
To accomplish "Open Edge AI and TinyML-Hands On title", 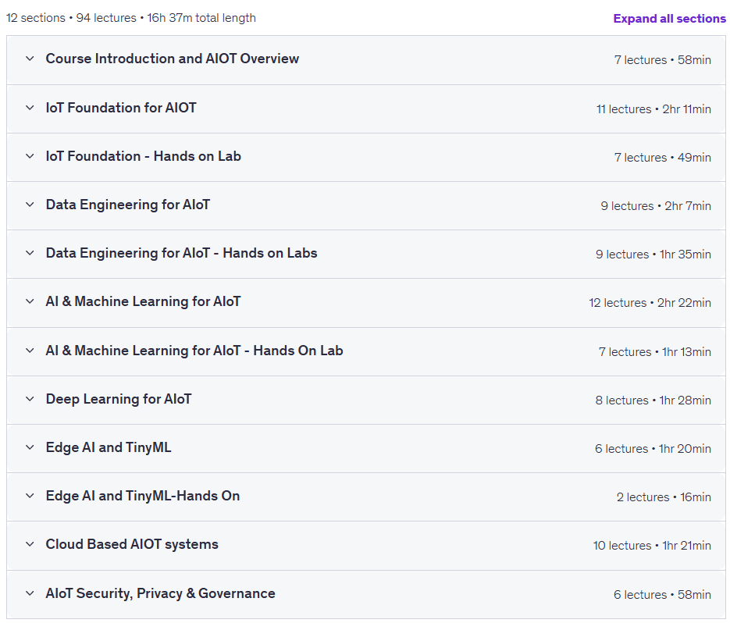I will click(143, 496).
